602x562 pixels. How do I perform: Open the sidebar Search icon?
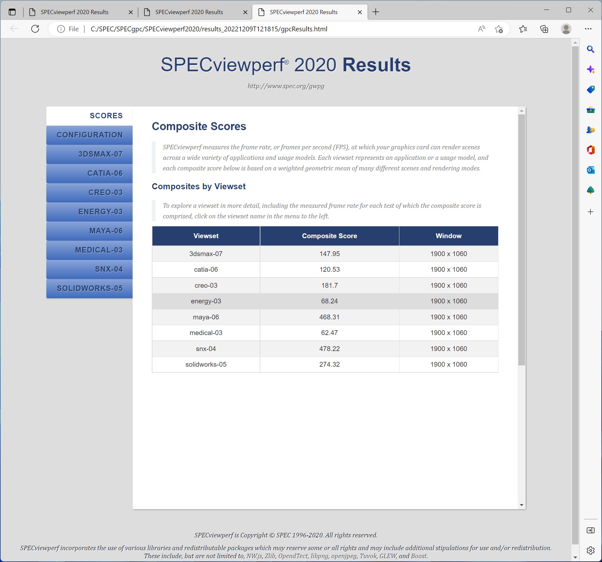click(x=590, y=50)
